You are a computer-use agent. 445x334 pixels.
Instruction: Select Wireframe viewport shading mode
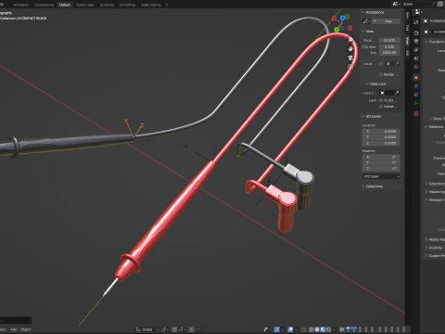click(x=311, y=329)
